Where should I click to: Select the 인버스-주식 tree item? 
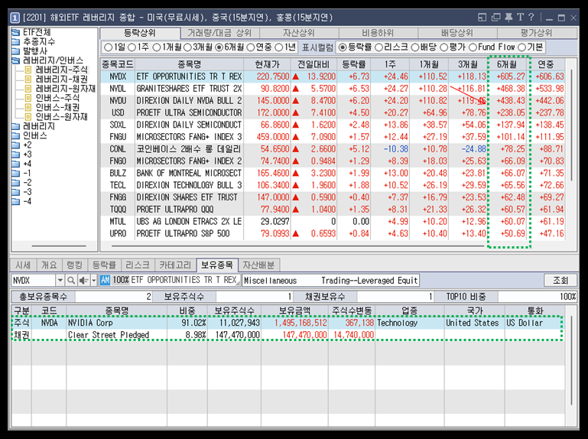(53, 98)
